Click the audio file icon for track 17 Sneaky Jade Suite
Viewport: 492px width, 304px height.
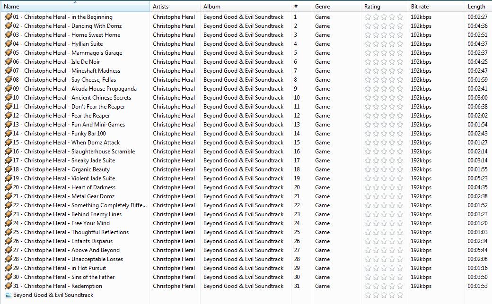click(9, 160)
